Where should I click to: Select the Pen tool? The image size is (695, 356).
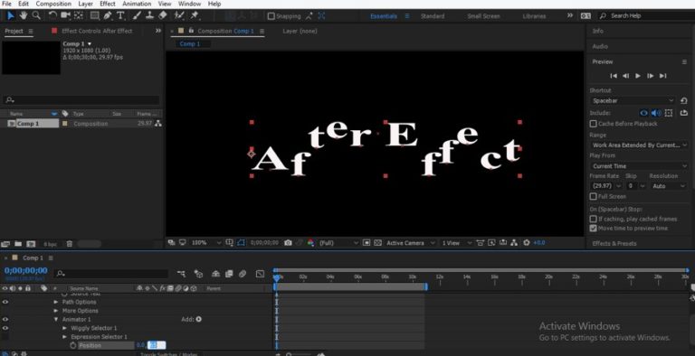(108, 15)
